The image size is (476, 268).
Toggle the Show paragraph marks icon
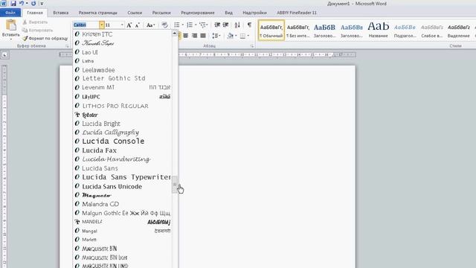[x=249, y=25]
